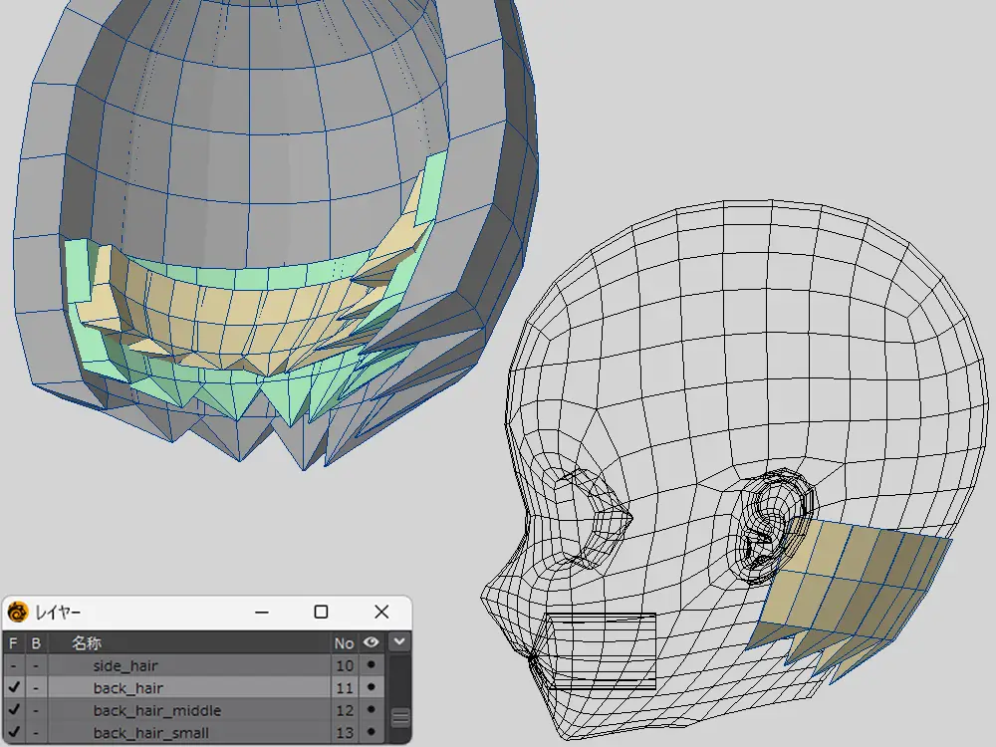Toggle visibility dot for back_hair layer
996x747 pixels.
(371, 688)
